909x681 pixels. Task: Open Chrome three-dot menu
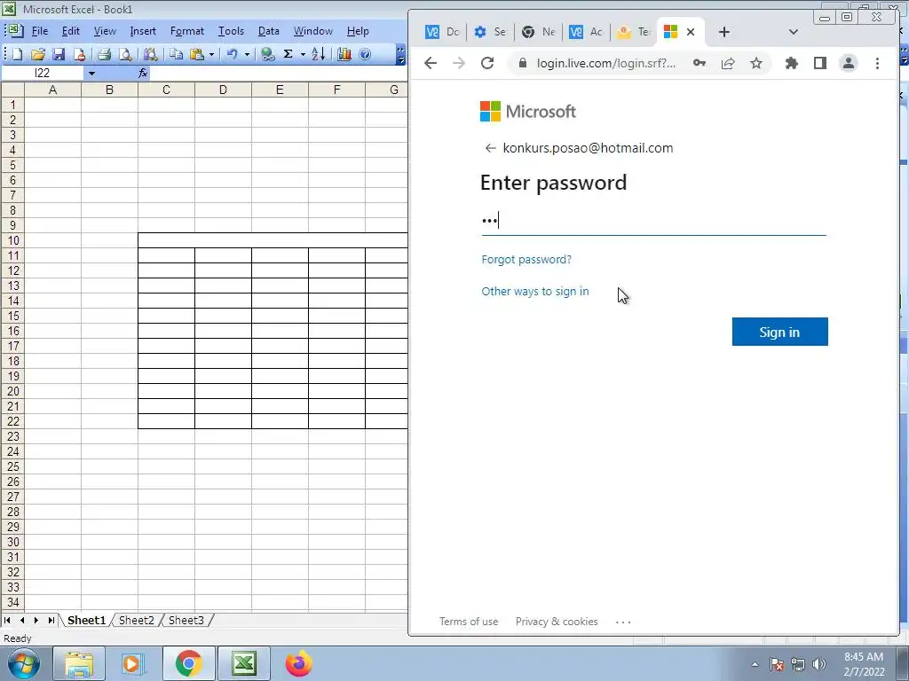(x=877, y=63)
